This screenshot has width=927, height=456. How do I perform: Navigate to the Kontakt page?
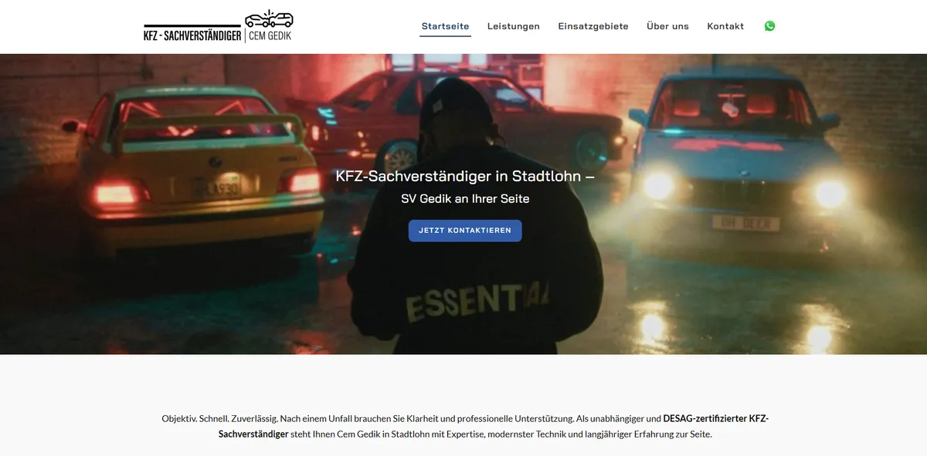(725, 26)
